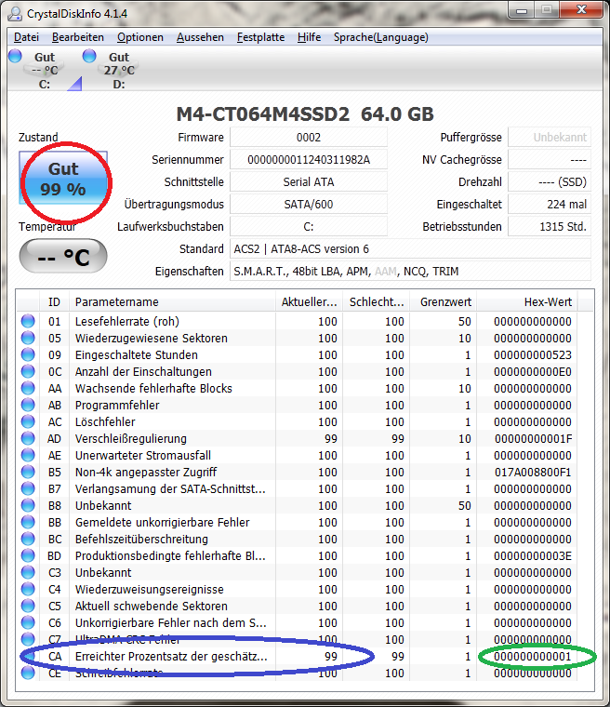Viewport: 610px width, 707px height.
Task: Click the status orb of row C5
Action: point(28,606)
